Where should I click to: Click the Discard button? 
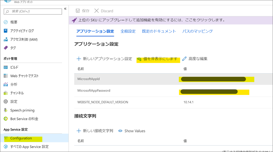point(104,11)
